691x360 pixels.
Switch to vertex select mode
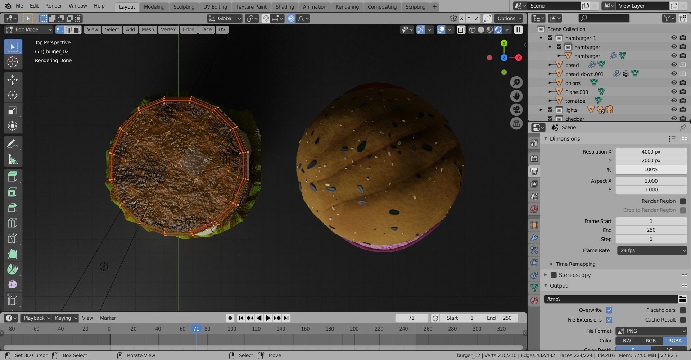(x=60, y=29)
